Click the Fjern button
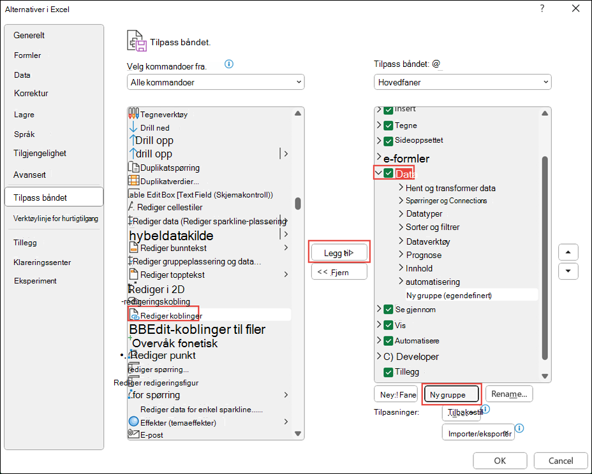 pos(339,272)
